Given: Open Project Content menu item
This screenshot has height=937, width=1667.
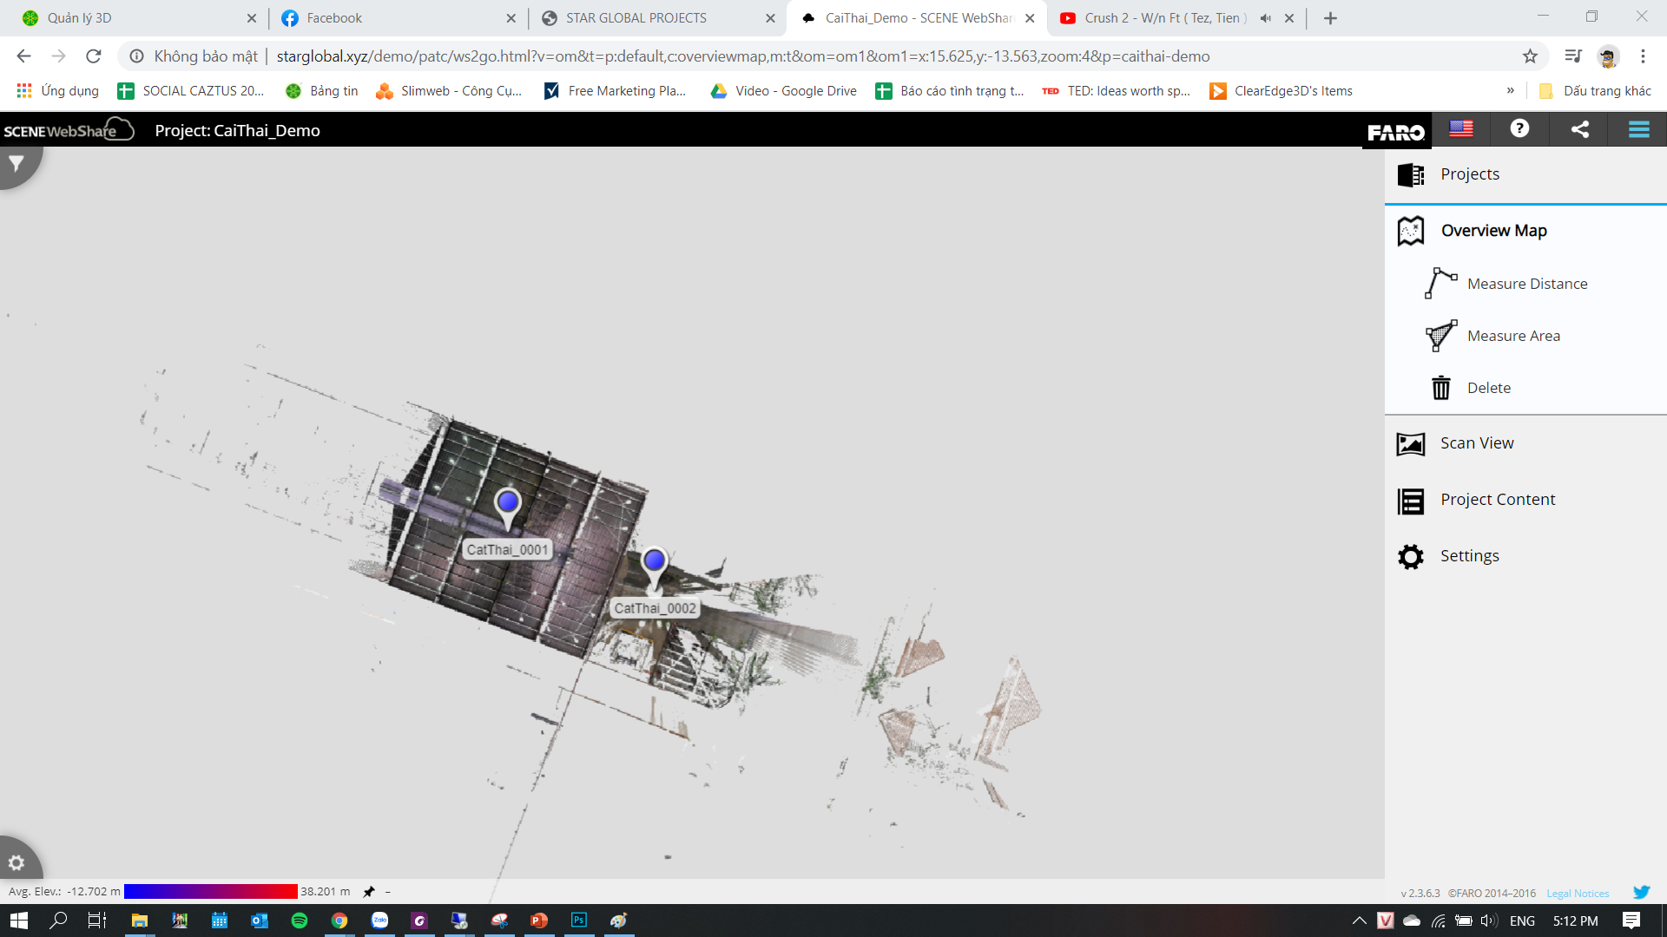Looking at the screenshot, I should point(1497,500).
